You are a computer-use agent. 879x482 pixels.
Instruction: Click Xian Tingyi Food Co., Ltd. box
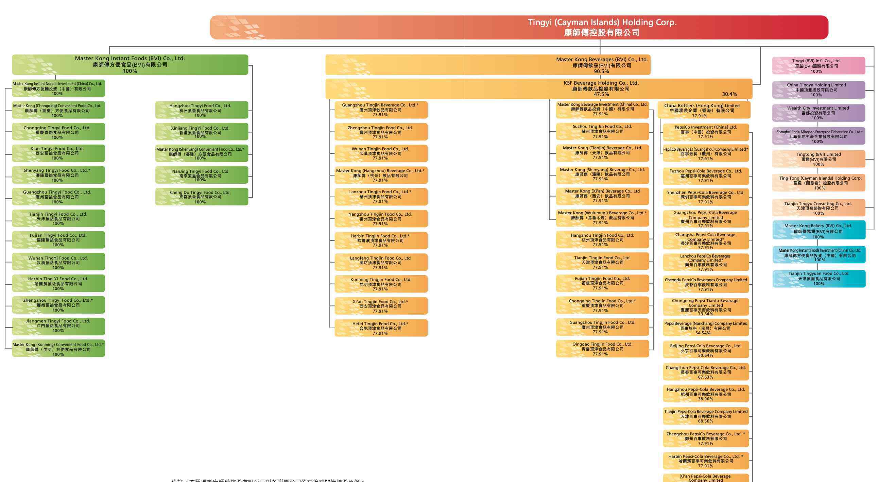tap(58, 153)
